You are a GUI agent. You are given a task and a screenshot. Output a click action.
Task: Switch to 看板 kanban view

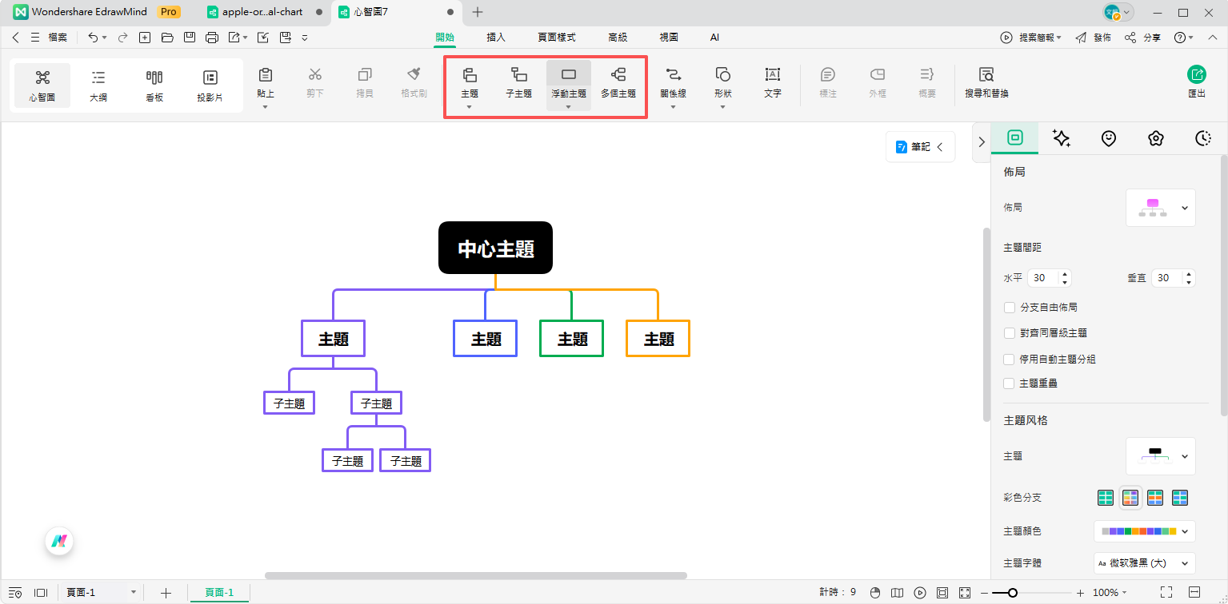(x=154, y=85)
